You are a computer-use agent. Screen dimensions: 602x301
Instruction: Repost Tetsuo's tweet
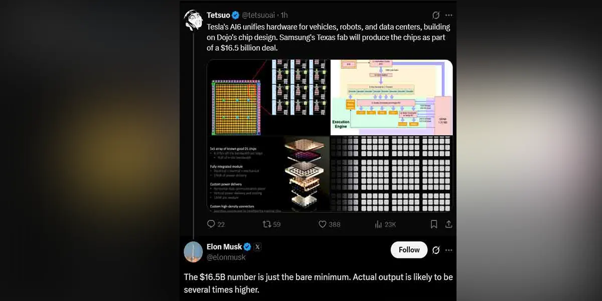click(x=266, y=224)
